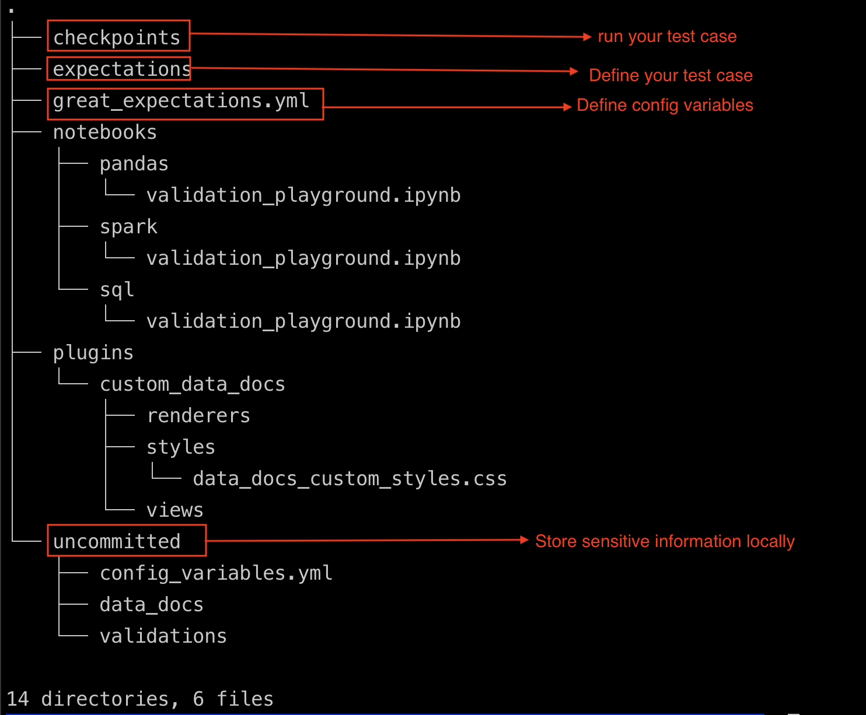This screenshot has height=715, width=866.
Task: Click the '14 directories, 6 files' summary
Action: pyautogui.click(x=140, y=699)
